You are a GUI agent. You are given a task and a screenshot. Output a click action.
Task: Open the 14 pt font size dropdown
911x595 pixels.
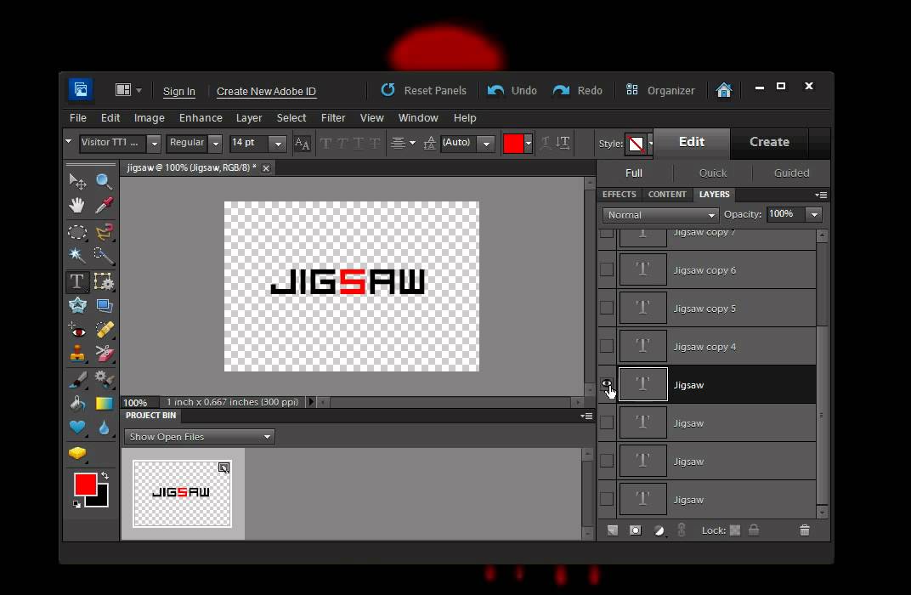click(278, 143)
